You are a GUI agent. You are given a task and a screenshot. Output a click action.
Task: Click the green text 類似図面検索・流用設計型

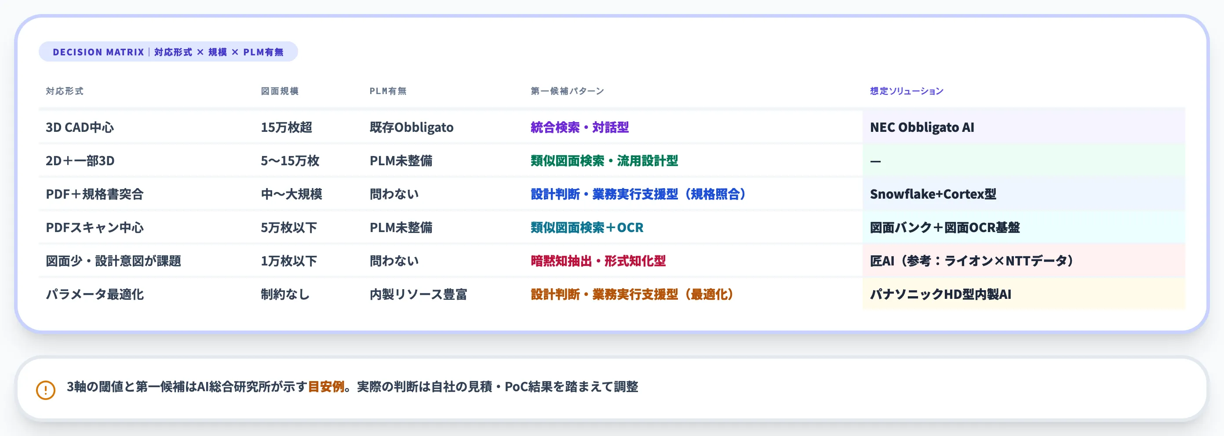(x=605, y=160)
